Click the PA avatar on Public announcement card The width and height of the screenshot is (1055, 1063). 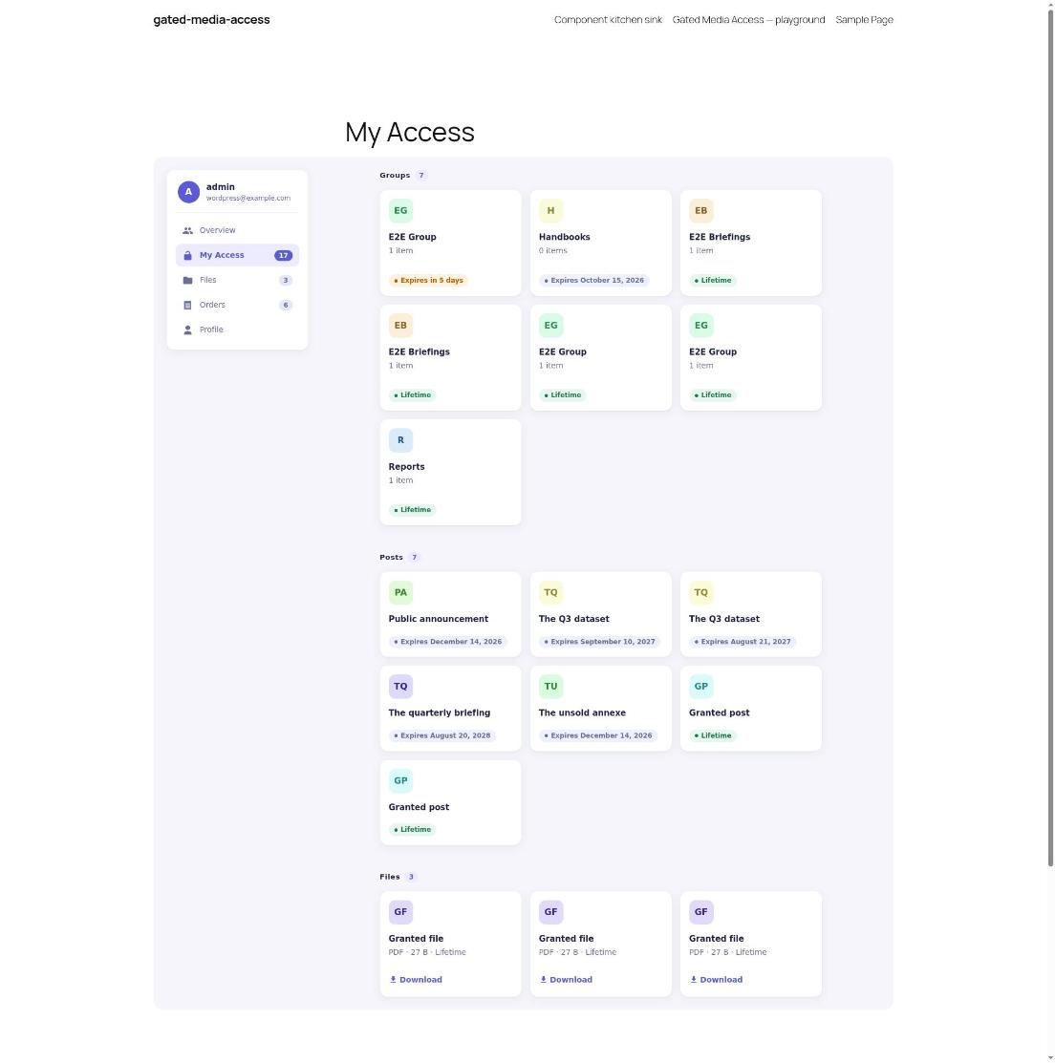pos(400,592)
